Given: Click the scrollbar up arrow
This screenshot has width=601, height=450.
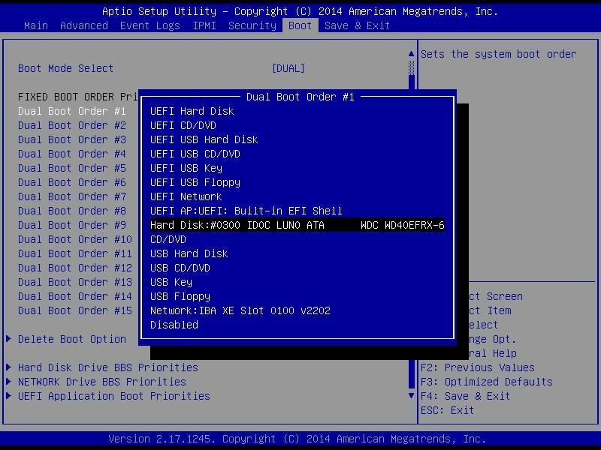Looking at the screenshot, I should (411, 53).
